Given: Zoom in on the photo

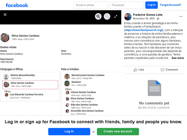Looking at the screenshot, I should click(98, 16).
